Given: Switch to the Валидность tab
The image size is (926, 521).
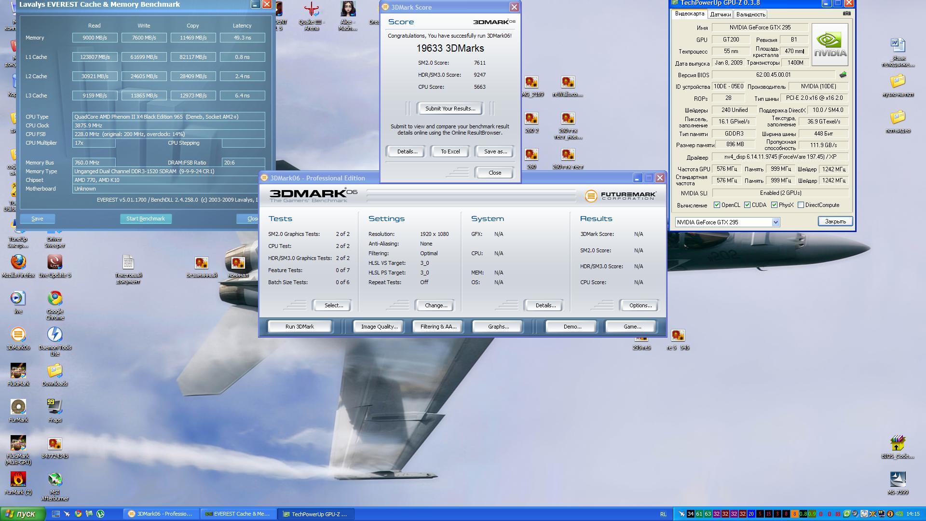Looking at the screenshot, I should click(750, 14).
